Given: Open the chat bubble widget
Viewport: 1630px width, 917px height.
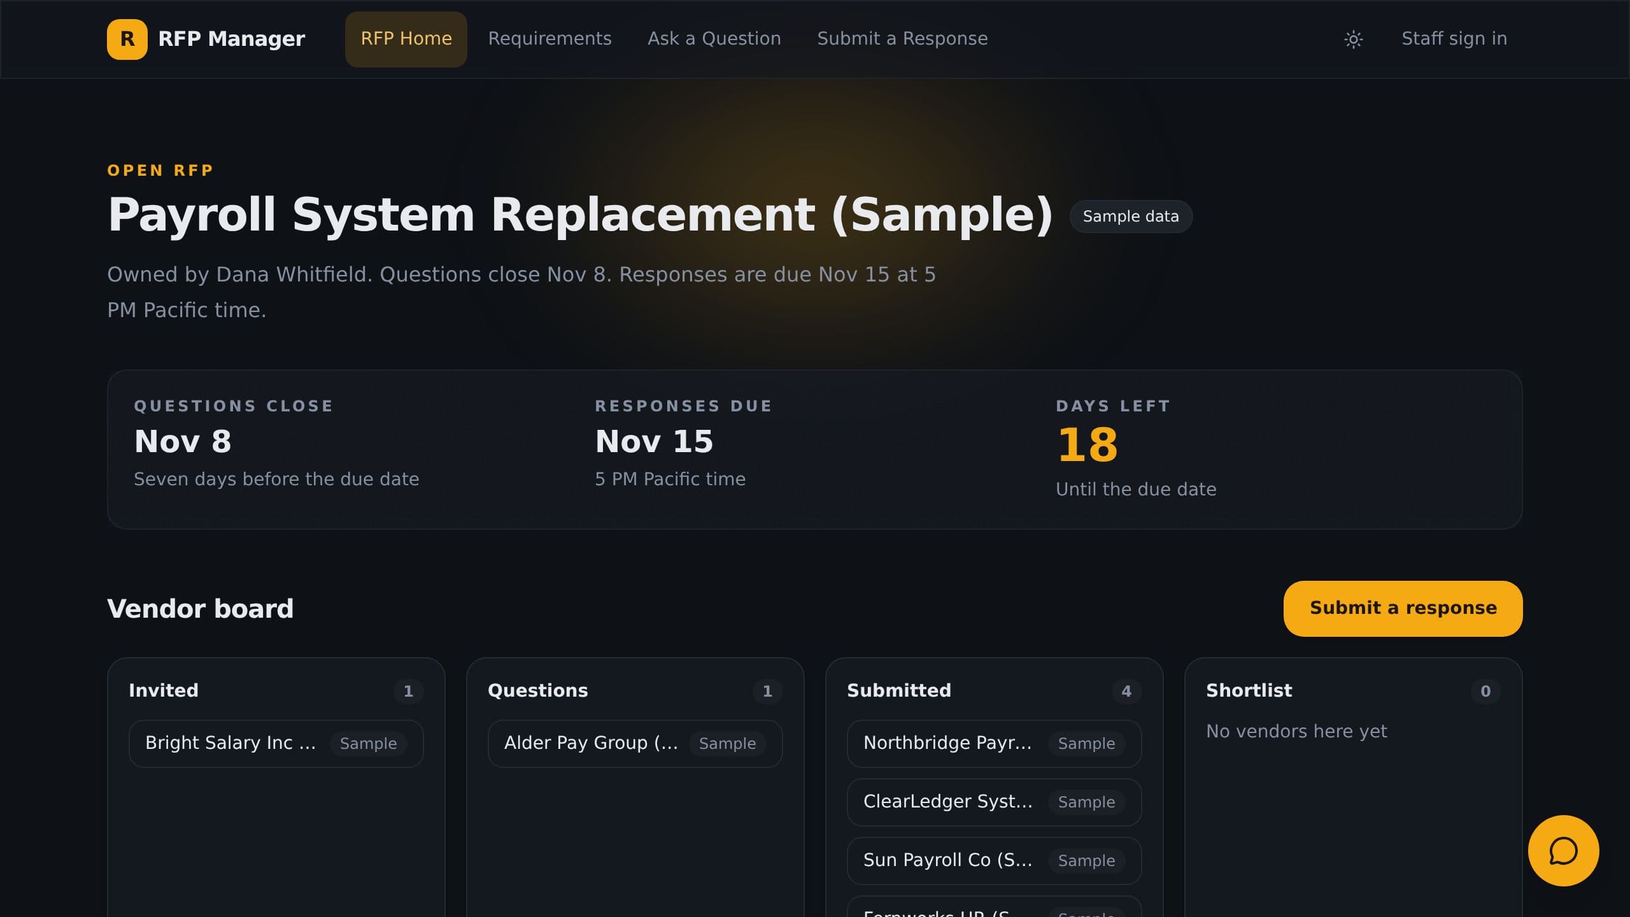Looking at the screenshot, I should coord(1563,851).
